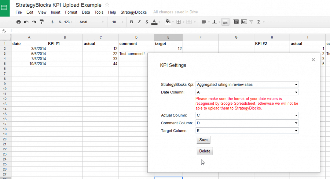The image size is (330, 179).
Task: Click the formula bar input
Action: coord(170,31)
